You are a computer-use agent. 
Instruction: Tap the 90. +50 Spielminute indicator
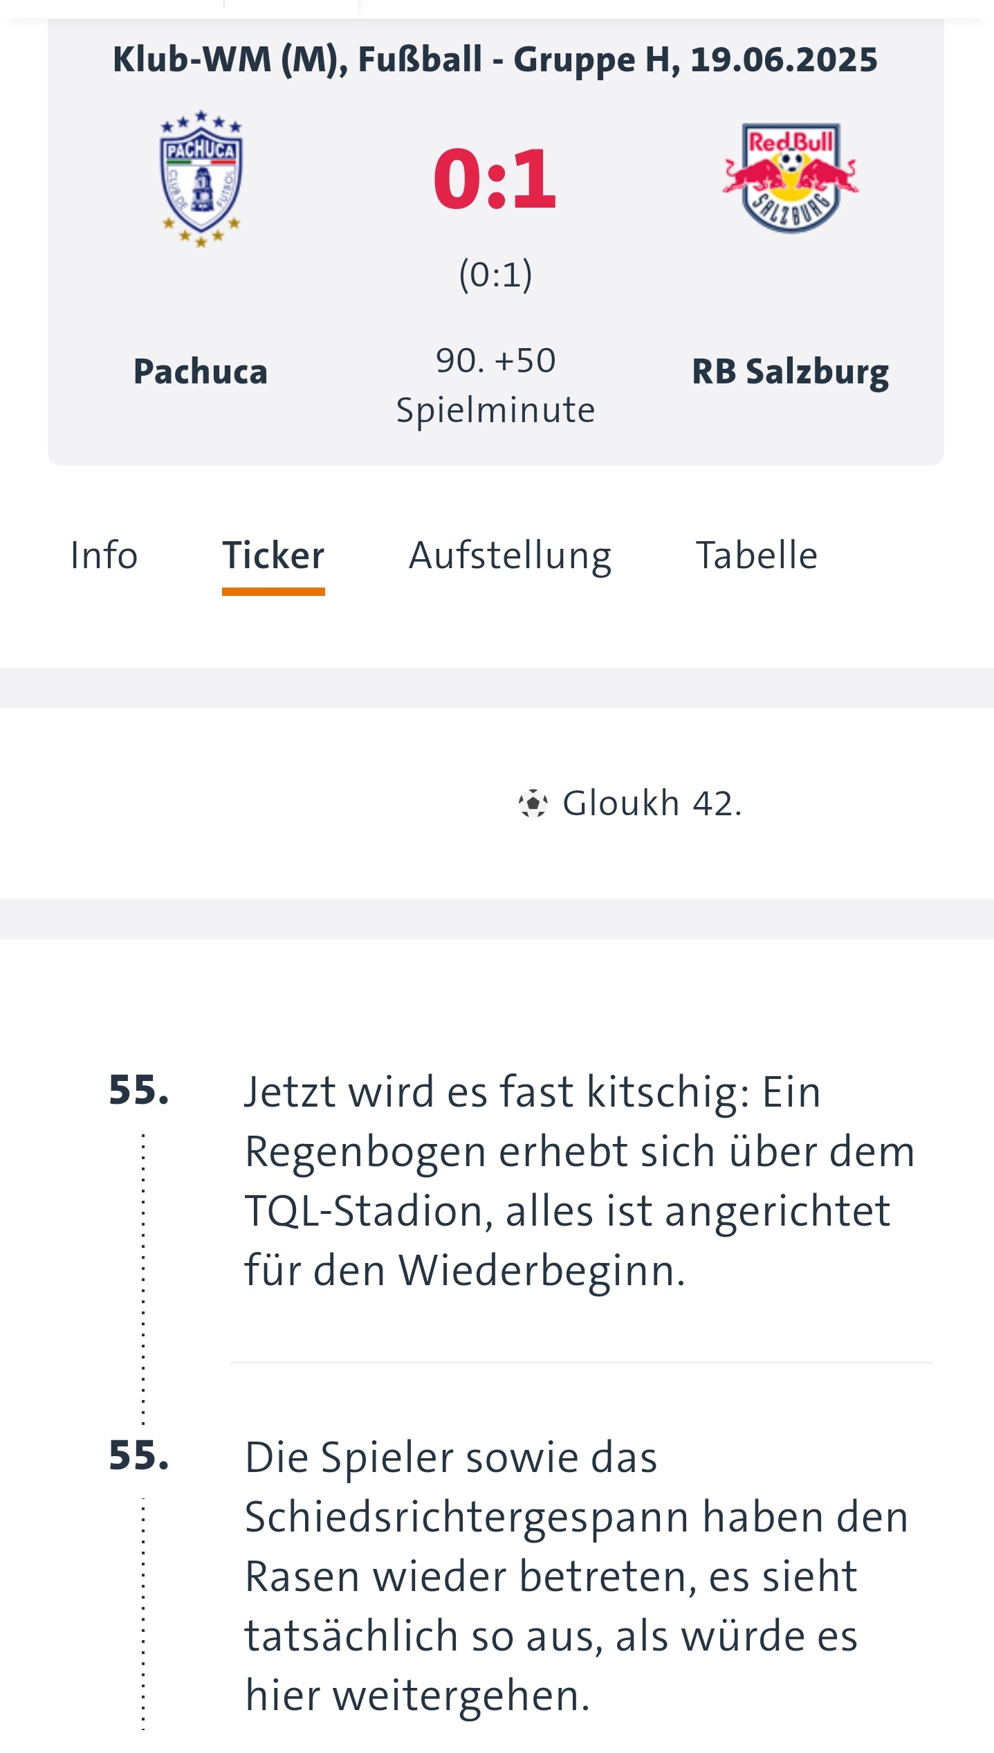pos(495,385)
